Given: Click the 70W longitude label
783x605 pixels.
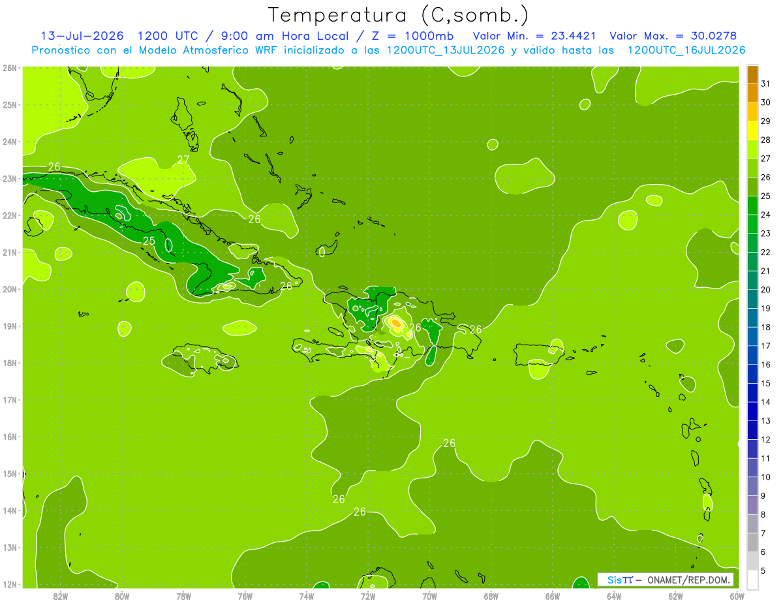Looking at the screenshot, I should pos(429,597).
